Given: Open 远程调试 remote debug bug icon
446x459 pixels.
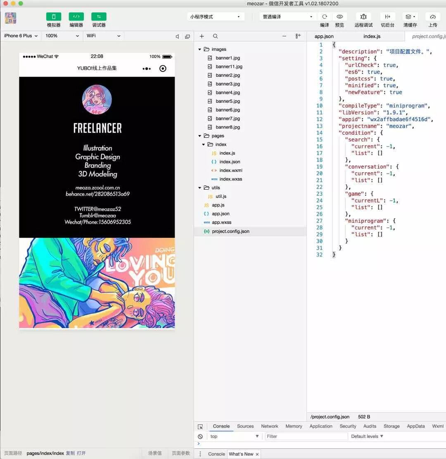Looking at the screenshot, I should coord(363,17).
